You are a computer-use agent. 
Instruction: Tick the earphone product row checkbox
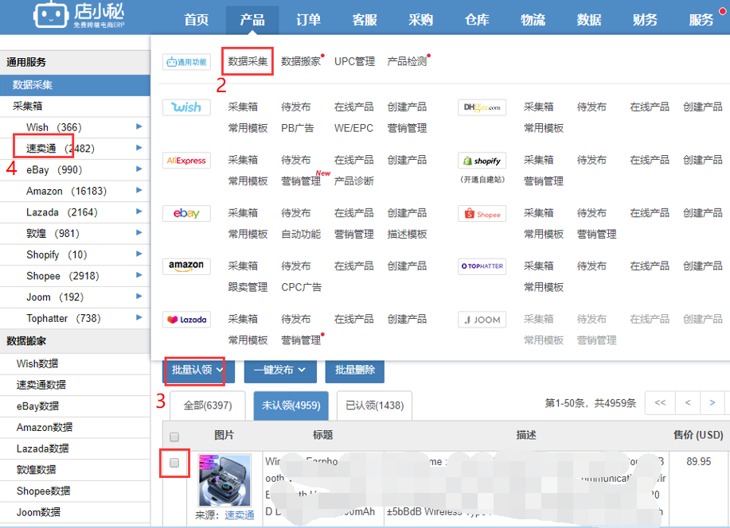pos(174,463)
